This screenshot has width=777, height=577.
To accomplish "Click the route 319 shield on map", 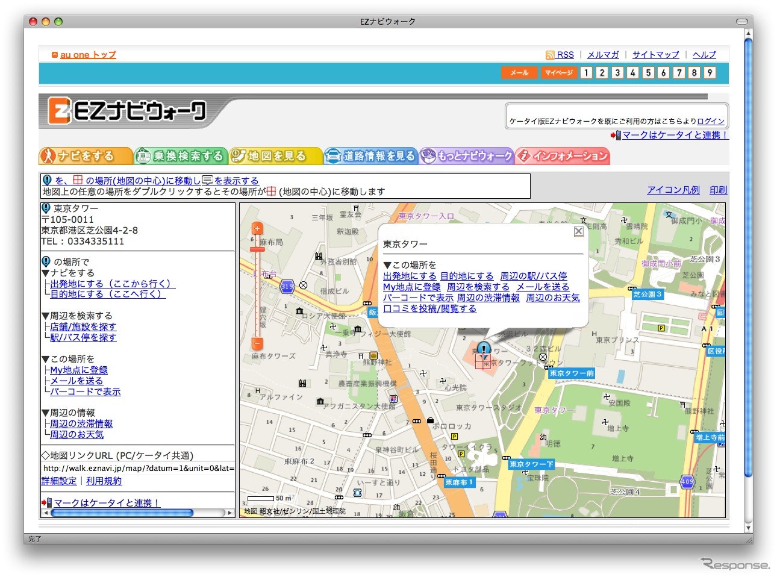I will (x=287, y=287).
